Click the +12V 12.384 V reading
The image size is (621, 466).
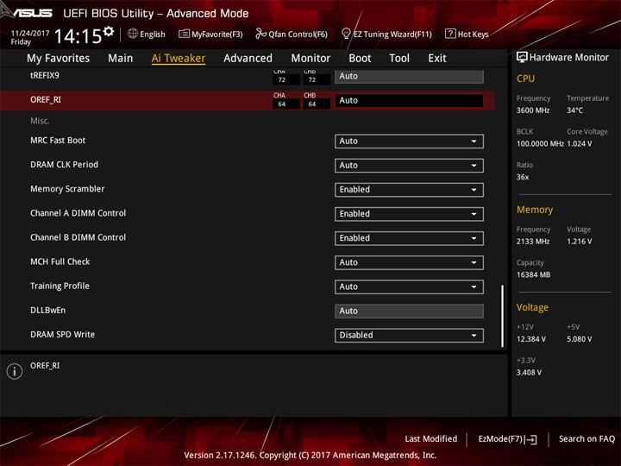click(531, 339)
